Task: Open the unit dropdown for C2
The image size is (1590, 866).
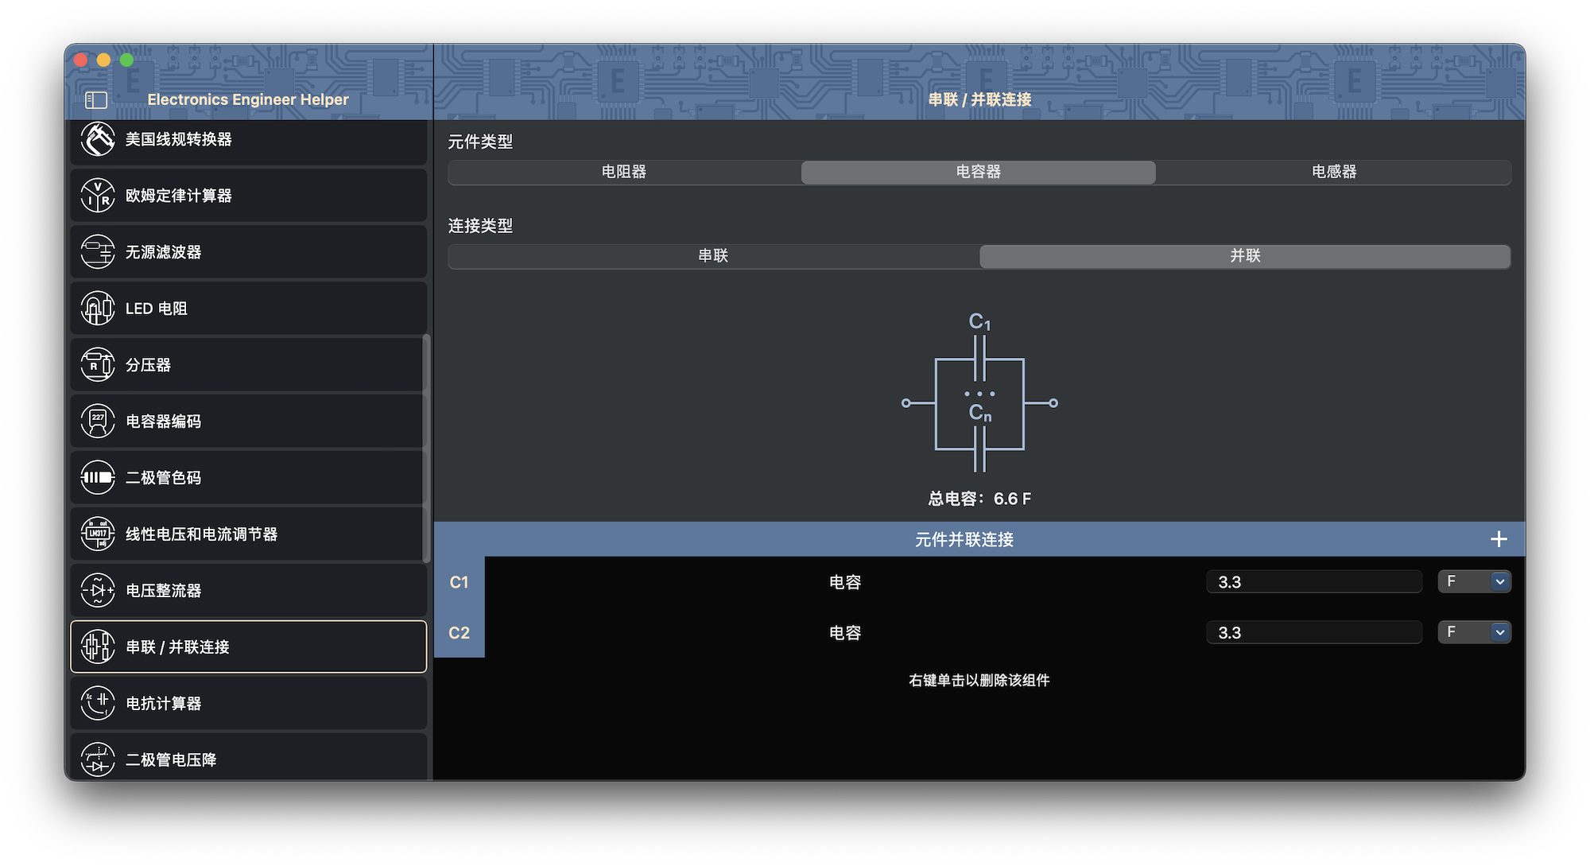Action: click(1474, 632)
